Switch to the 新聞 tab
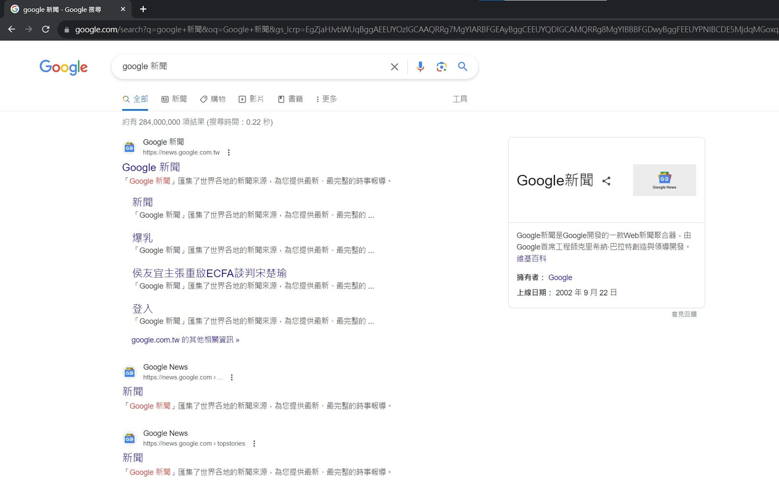This screenshot has width=779, height=494. (x=174, y=99)
